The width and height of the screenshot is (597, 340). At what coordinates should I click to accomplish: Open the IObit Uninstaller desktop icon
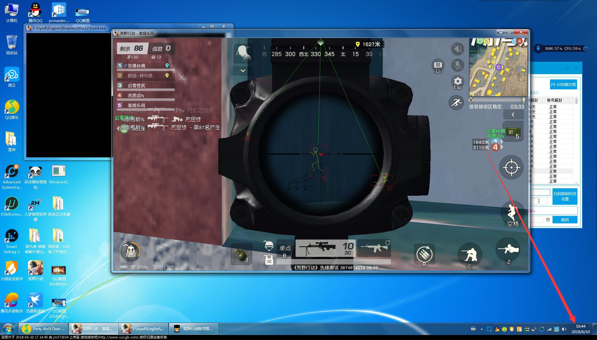tap(12, 206)
